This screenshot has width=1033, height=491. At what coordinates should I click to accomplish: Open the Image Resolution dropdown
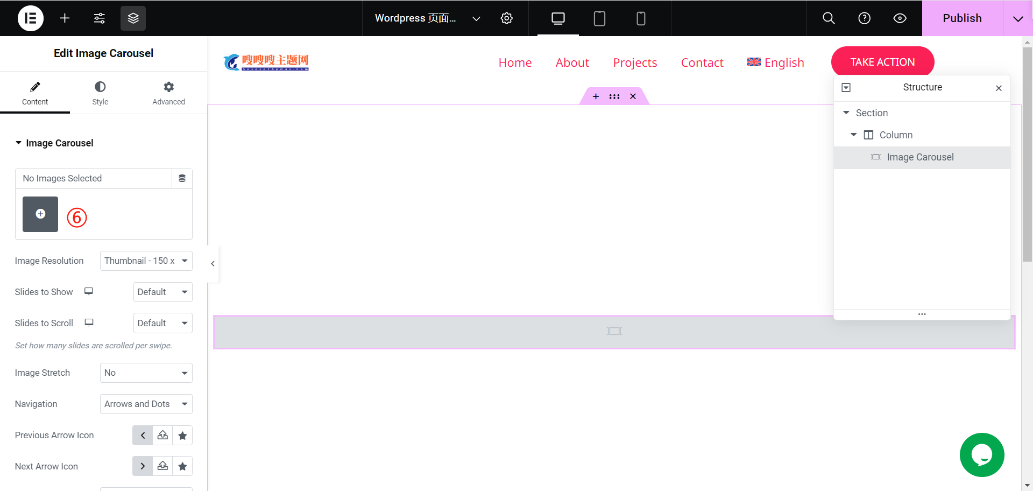tap(146, 261)
